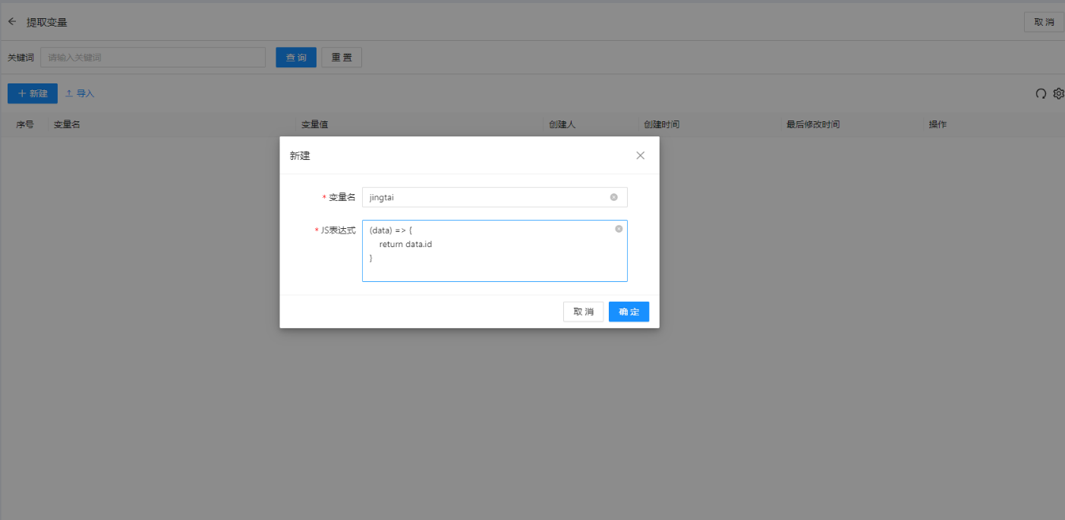Clear the JS表达式 textarea using its clear icon

tap(619, 228)
